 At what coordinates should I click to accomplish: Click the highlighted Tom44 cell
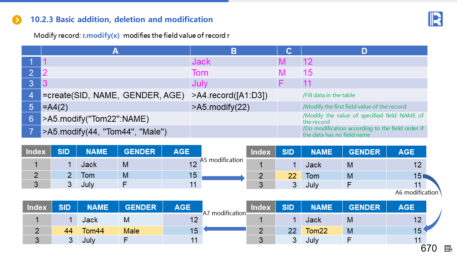click(x=93, y=231)
